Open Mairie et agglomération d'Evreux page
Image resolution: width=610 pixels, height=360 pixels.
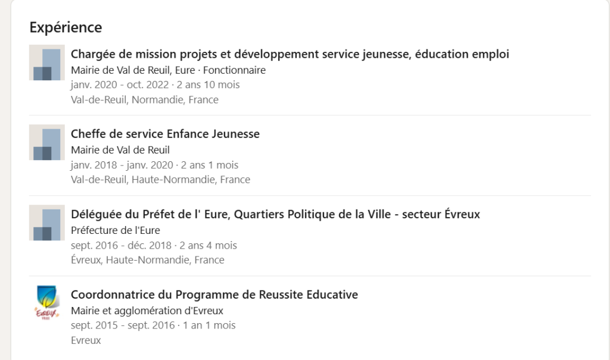[x=147, y=311]
